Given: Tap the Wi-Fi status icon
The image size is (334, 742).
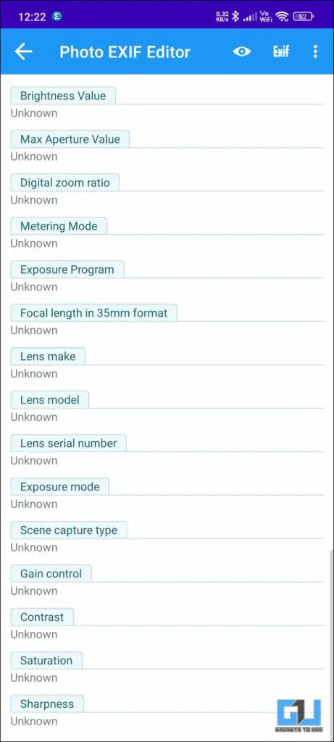Looking at the screenshot, I should [x=283, y=17].
